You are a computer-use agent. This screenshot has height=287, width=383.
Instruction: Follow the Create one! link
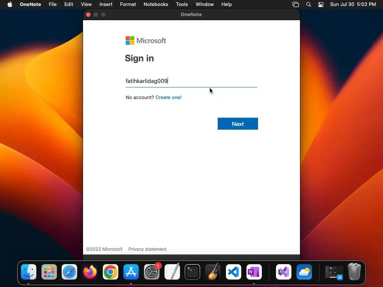pyautogui.click(x=168, y=98)
